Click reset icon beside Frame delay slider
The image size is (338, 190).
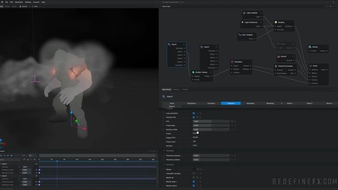click(232, 126)
